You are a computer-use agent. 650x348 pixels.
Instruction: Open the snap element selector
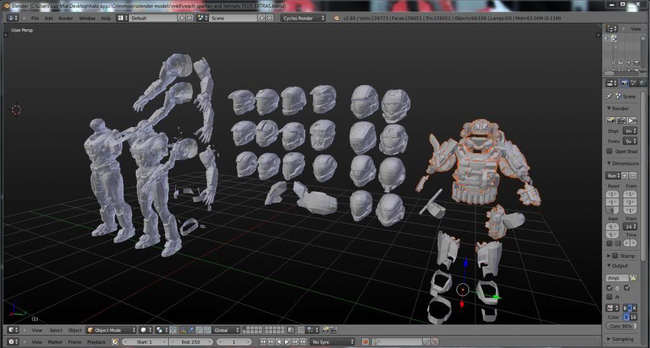click(313, 330)
